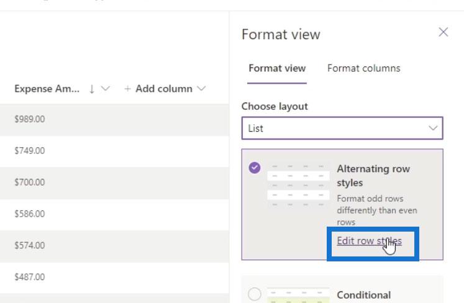The image size is (464, 303).
Task: Click the plus icon beside Add column
Action: (x=127, y=88)
